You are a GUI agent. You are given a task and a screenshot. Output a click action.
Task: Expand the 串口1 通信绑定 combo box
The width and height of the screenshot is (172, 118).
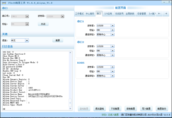pos(113,35)
